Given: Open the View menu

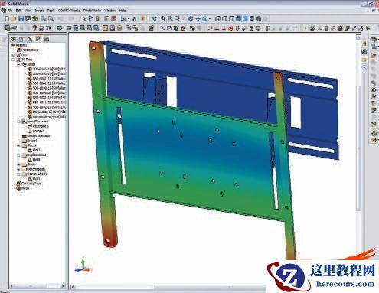Looking at the screenshot, I should coord(28,11).
